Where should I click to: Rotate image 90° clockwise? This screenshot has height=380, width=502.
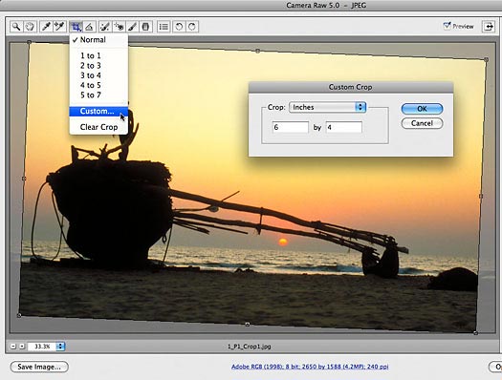pyautogui.click(x=192, y=27)
